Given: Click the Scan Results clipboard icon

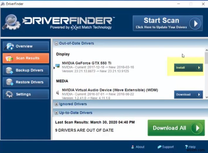Looking at the screenshot, I should (9, 58).
